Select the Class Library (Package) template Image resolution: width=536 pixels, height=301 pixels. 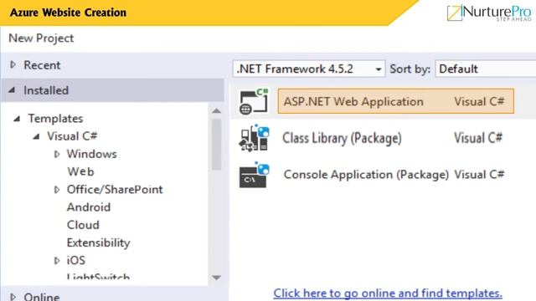pyautogui.click(x=342, y=138)
